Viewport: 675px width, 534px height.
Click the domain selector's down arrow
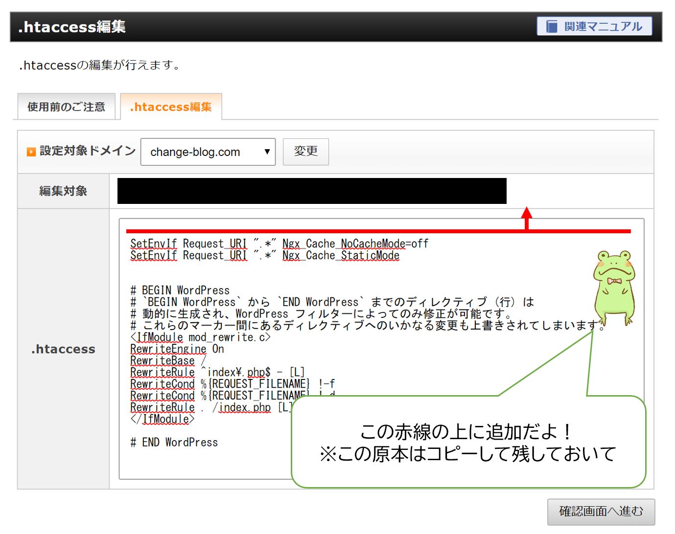(x=267, y=152)
